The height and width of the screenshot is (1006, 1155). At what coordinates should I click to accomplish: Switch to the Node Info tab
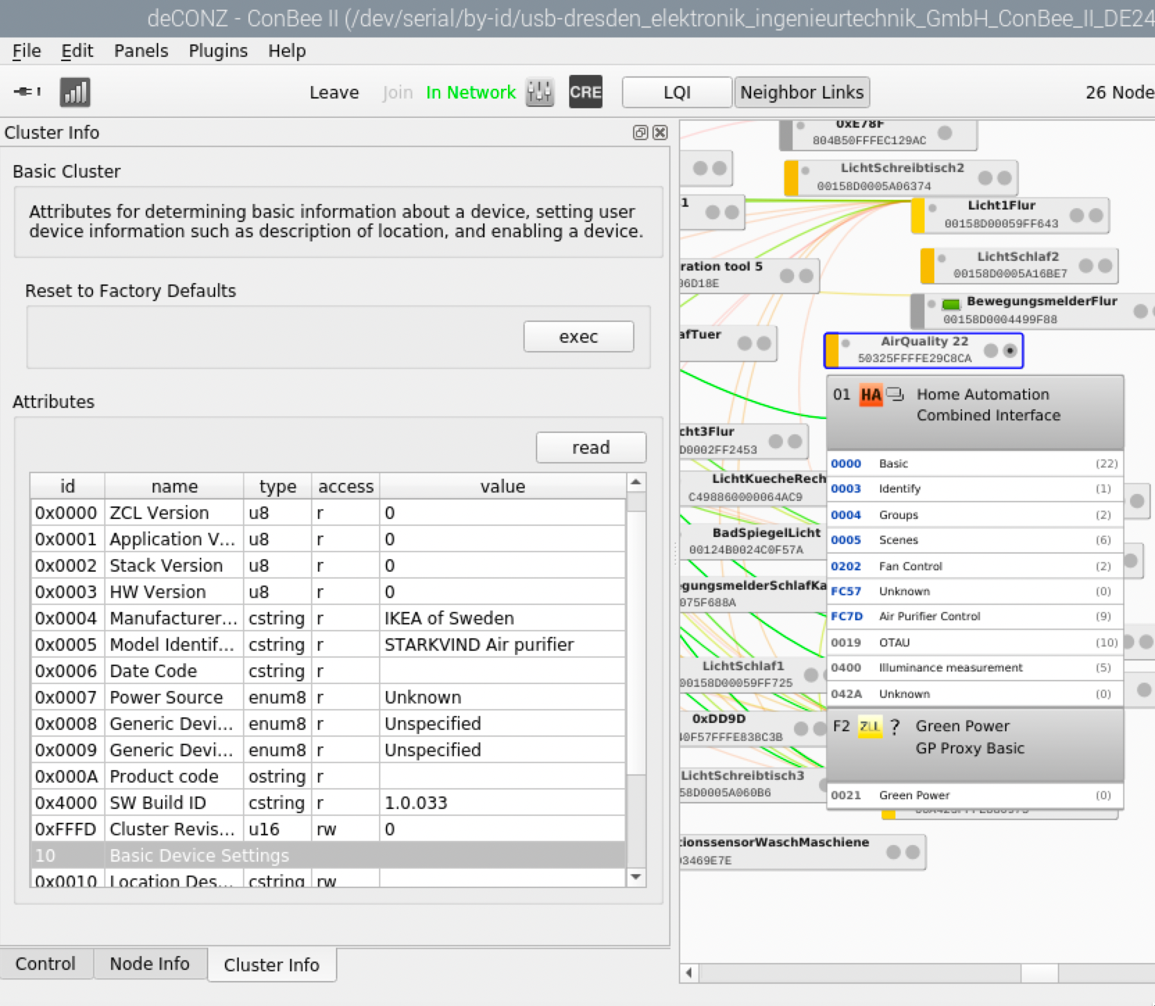(x=149, y=964)
